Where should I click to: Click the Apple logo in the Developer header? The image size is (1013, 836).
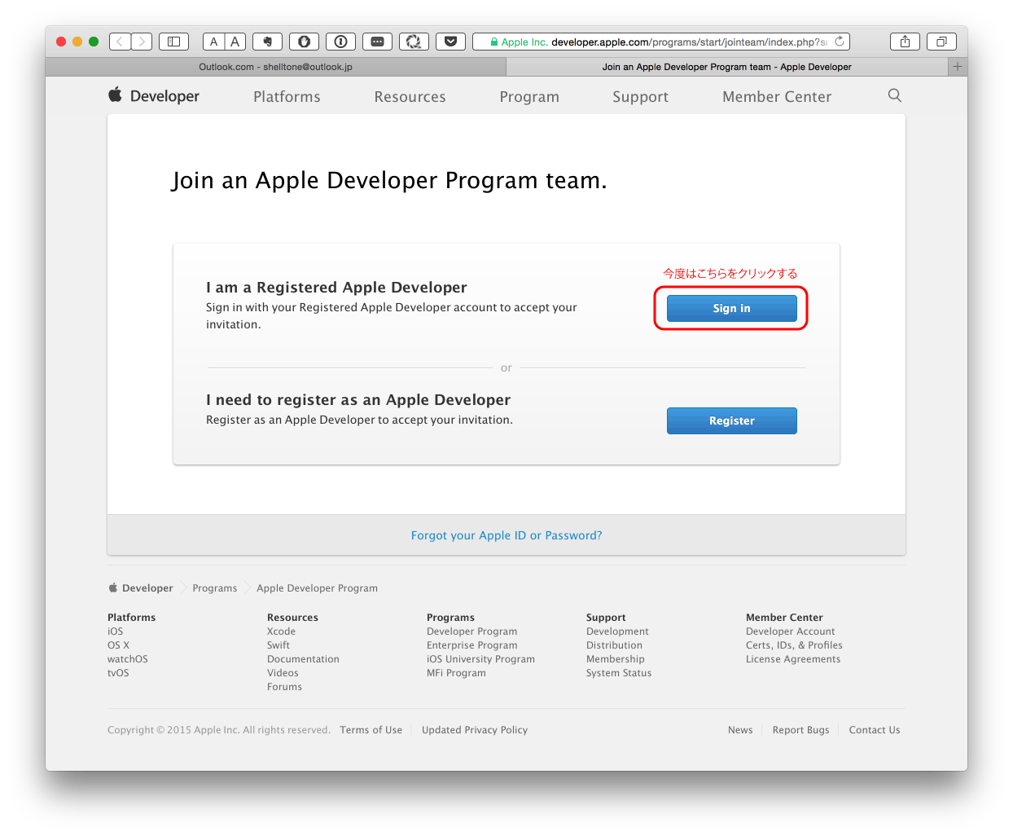(x=116, y=95)
